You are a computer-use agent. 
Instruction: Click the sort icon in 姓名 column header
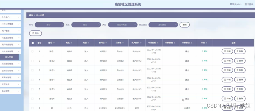click(71, 43)
